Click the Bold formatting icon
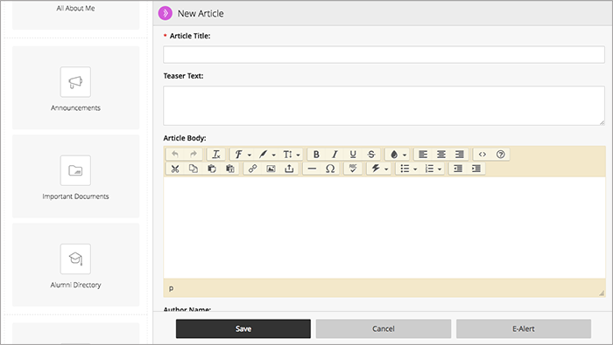The width and height of the screenshot is (613, 345). [x=316, y=155]
